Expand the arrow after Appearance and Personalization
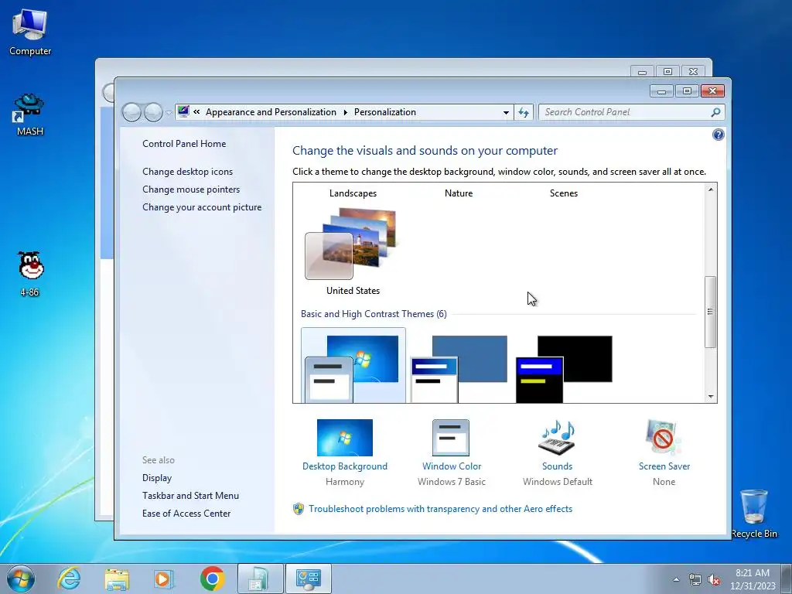The image size is (792, 594). coord(346,112)
